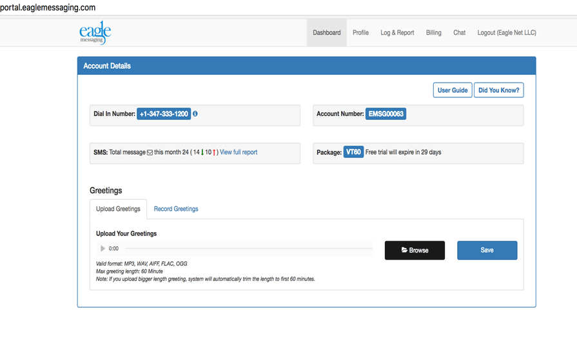Browse for a greeting file
Viewport: 577px width, 341px height.
click(415, 250)
